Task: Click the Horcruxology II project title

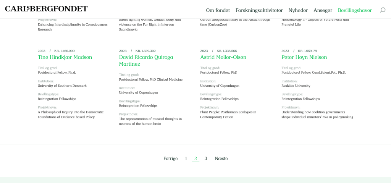Action: [315, 22]
